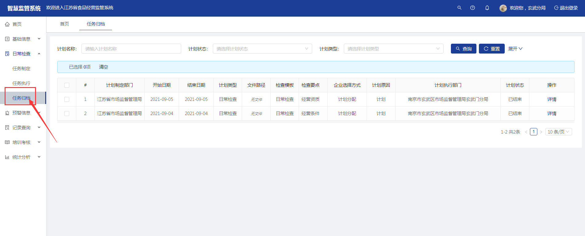Click the 计划名称 input field
This screenshot has height=236, width=585.
pyautogui.click(x=131, y=49)
